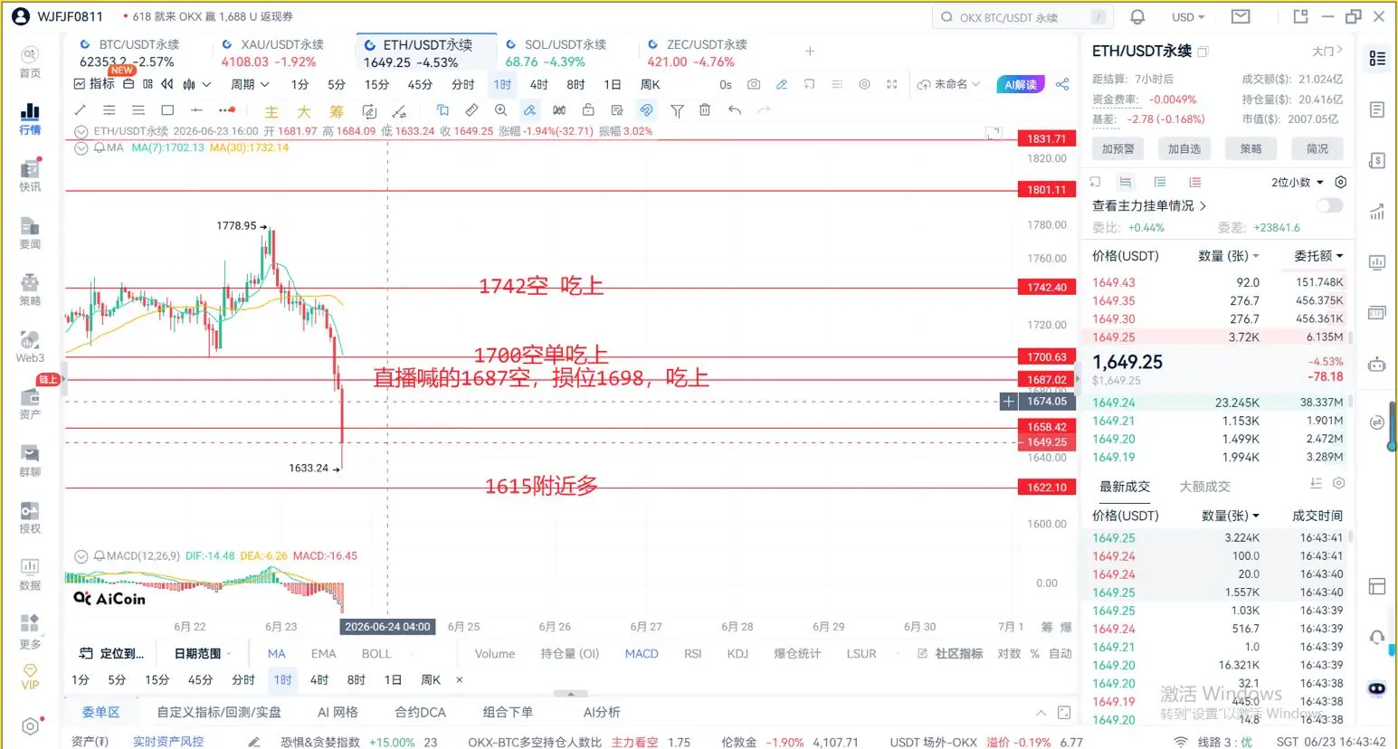The image size is (1398, 749).
Task: Open the AI 网格 bottom tab
Action: click(x=338, y=712)
